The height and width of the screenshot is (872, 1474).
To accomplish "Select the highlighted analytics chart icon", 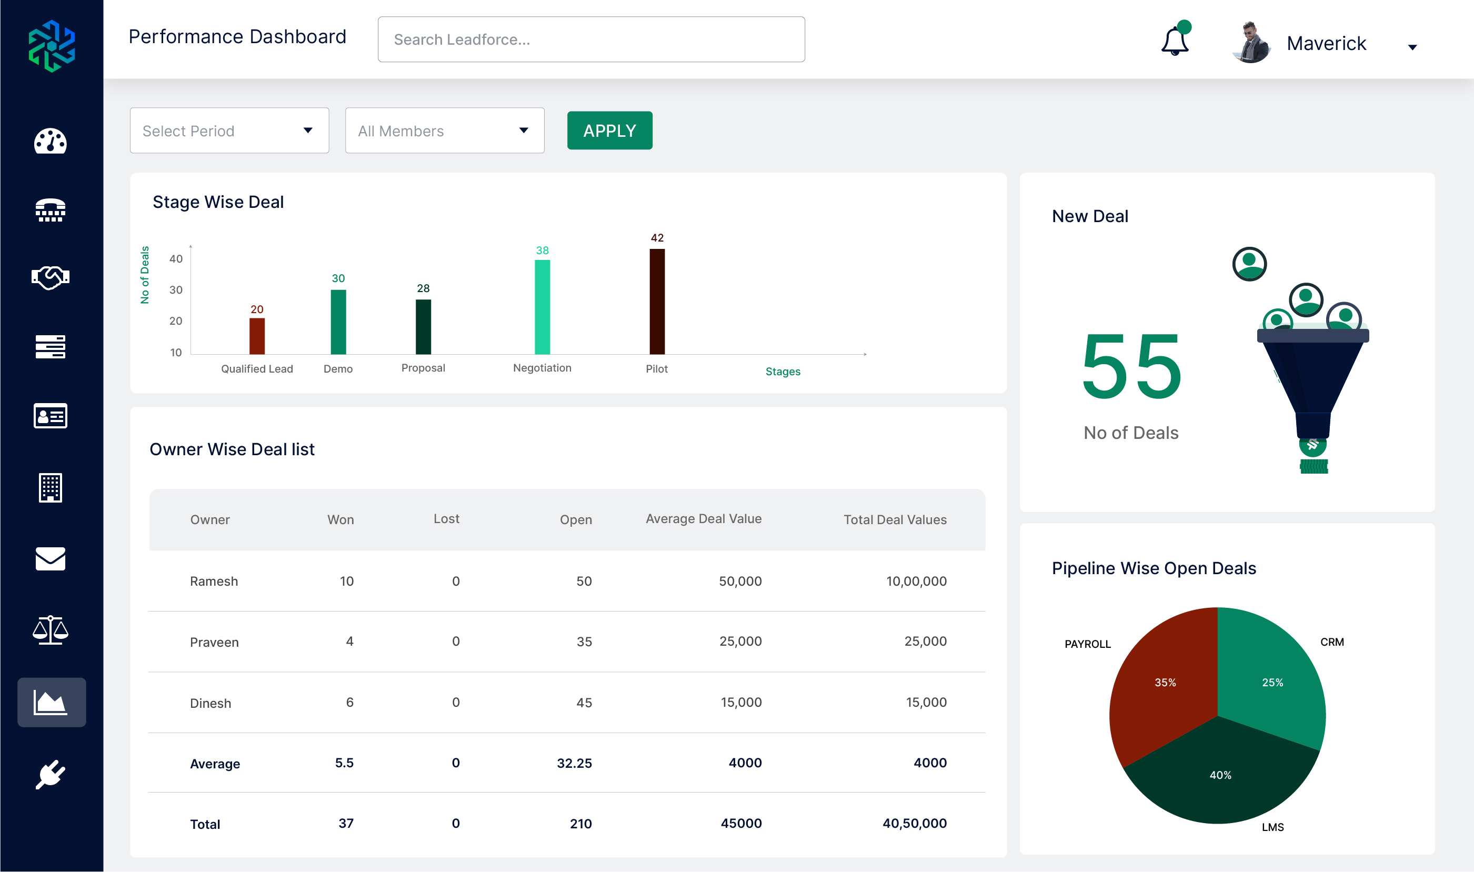I will pos(52,701).
